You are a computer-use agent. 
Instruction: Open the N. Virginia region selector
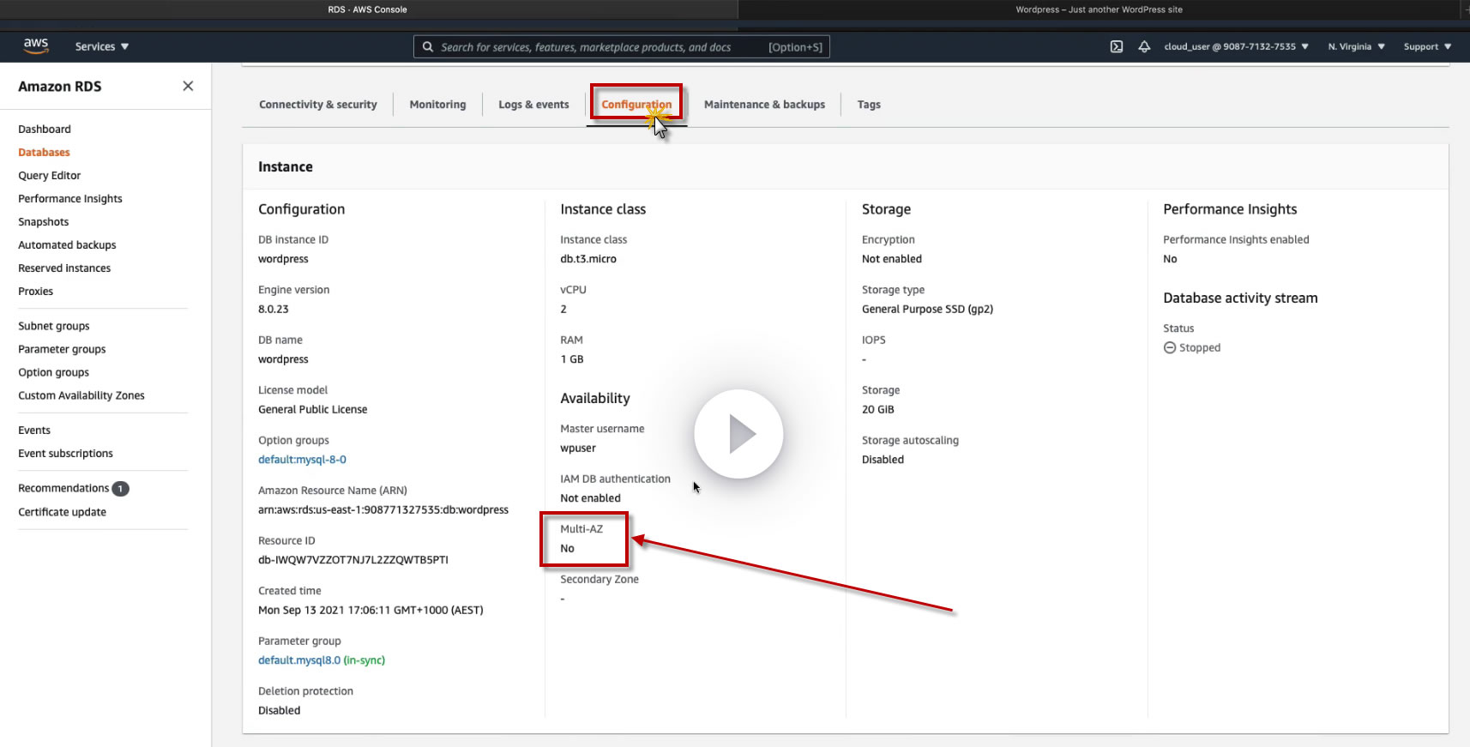1356,46
